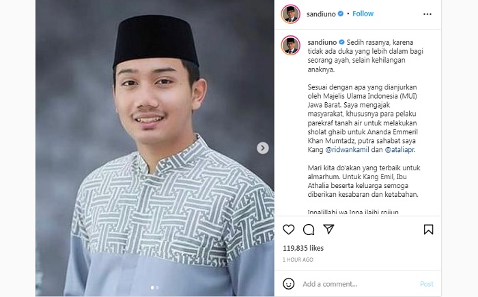This screenshot has width=478, height=297.
Task: Click the verified badge in header
Action: pyautogui.click(x=341, y=14)
